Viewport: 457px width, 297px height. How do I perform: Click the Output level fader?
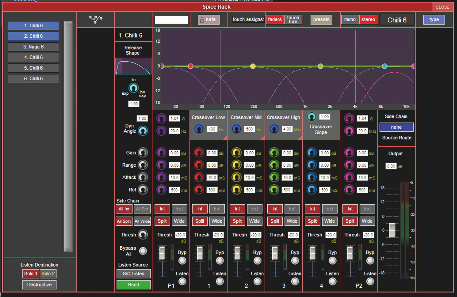pyautogui.click(x=392, y=230)
